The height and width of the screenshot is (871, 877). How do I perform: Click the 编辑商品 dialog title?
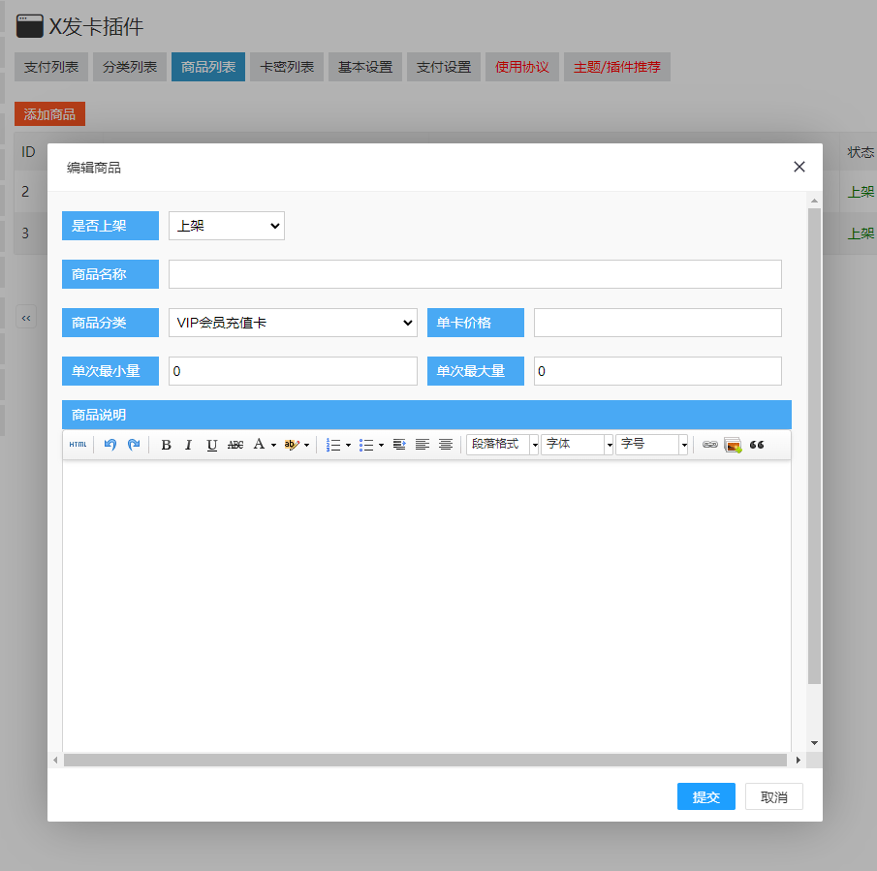pos(94,168)
